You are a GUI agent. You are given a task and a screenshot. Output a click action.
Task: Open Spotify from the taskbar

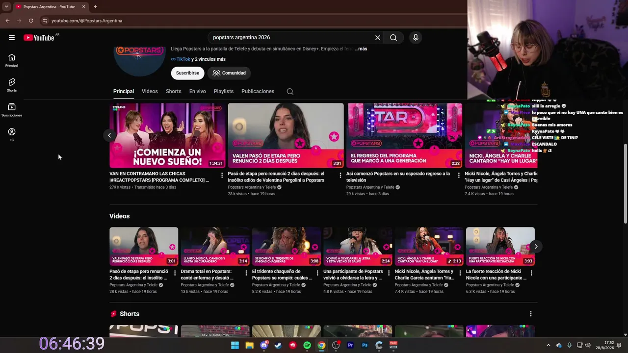click(x=307, y=345)
